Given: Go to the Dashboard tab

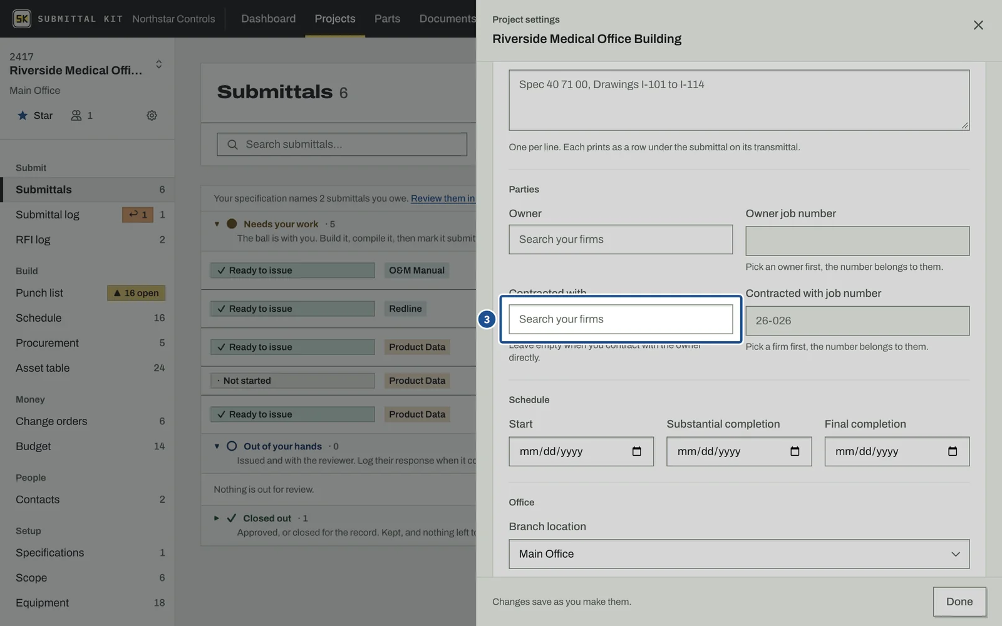Looking at the screenshot, I should click(x=269, y=19).
